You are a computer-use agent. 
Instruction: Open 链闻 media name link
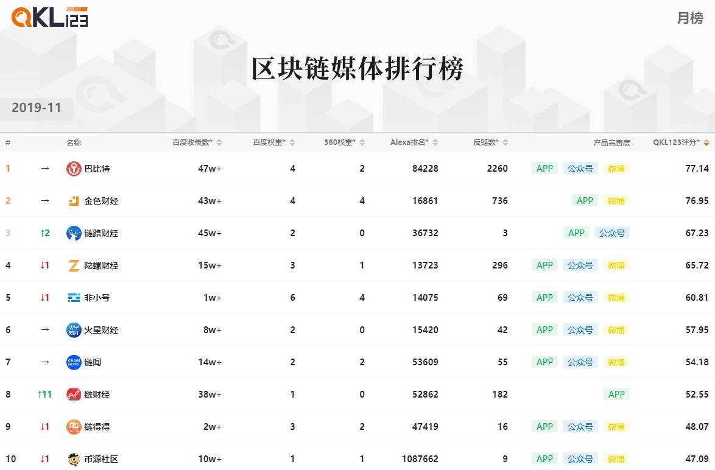[93, 362]
